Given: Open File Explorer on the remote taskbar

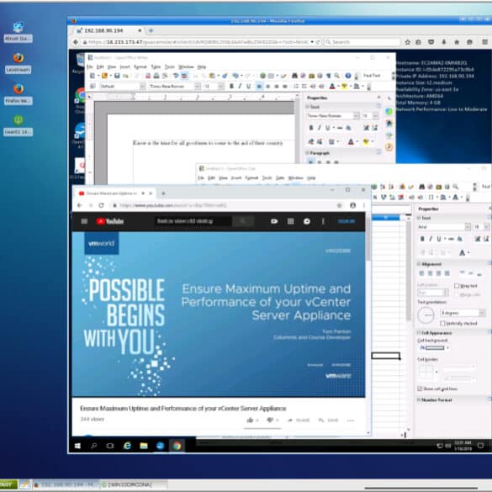Looking at the screenshot, I should click(144, 446).
